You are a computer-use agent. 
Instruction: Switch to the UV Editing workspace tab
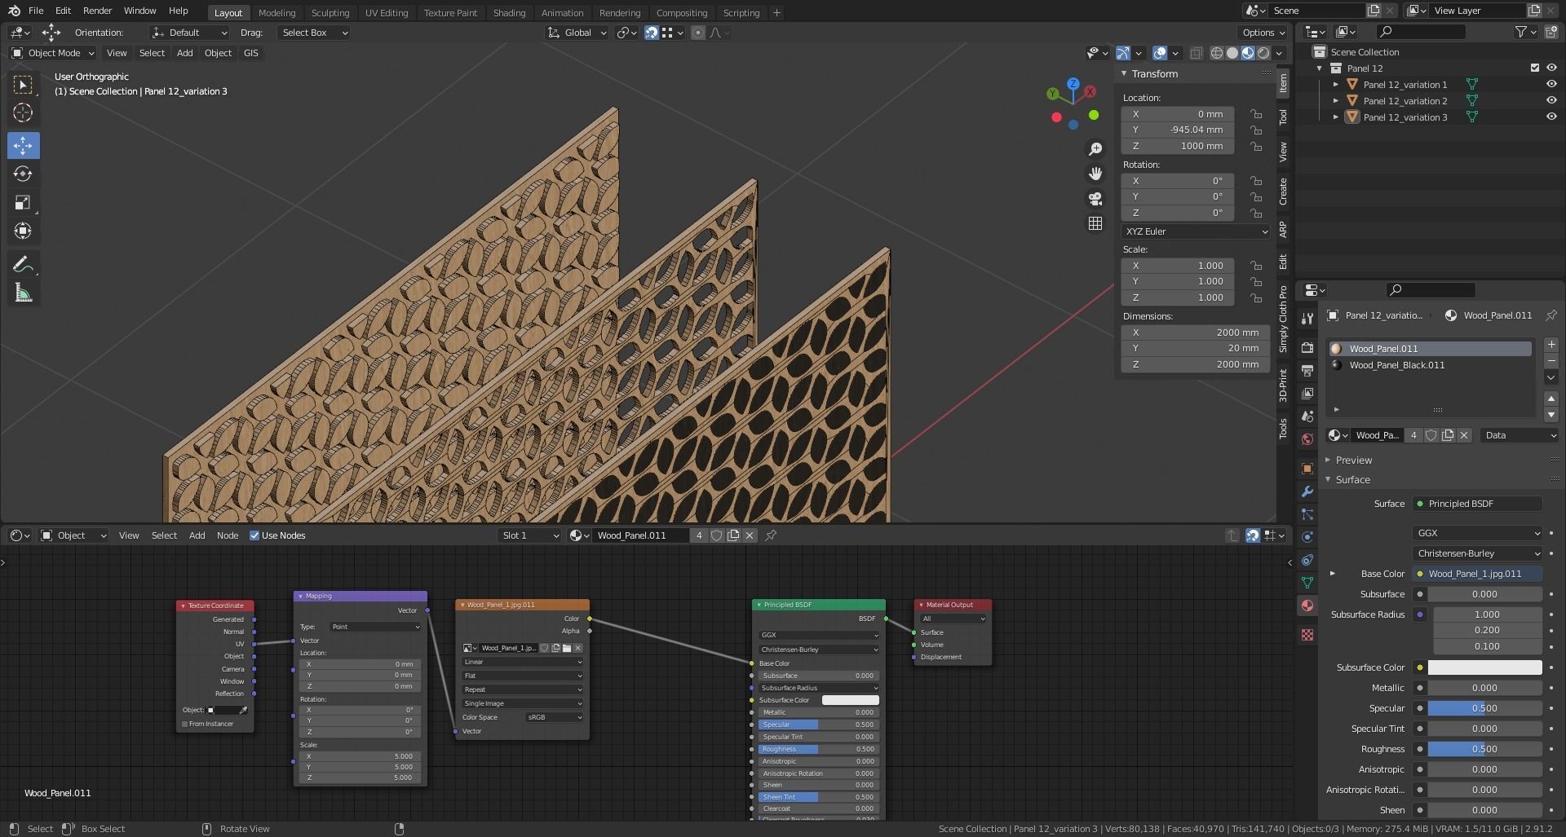pos(386,12)
